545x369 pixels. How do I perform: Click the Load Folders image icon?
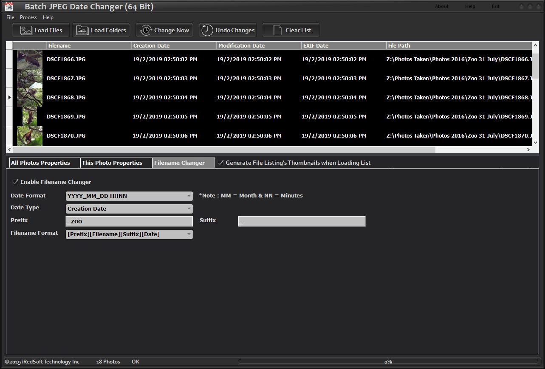point(83,30)
